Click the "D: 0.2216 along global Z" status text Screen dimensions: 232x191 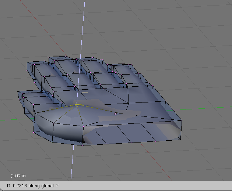point(33,186)
